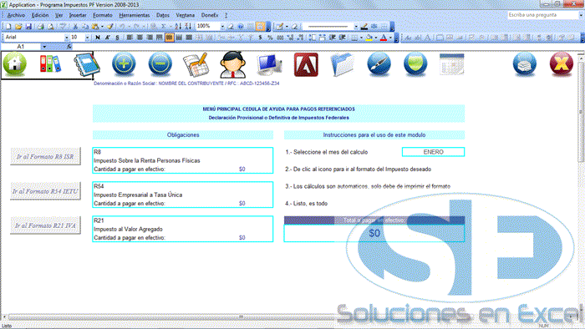585x329 pixels.
Task: Click the green shield icon
Action: point(415,64)
